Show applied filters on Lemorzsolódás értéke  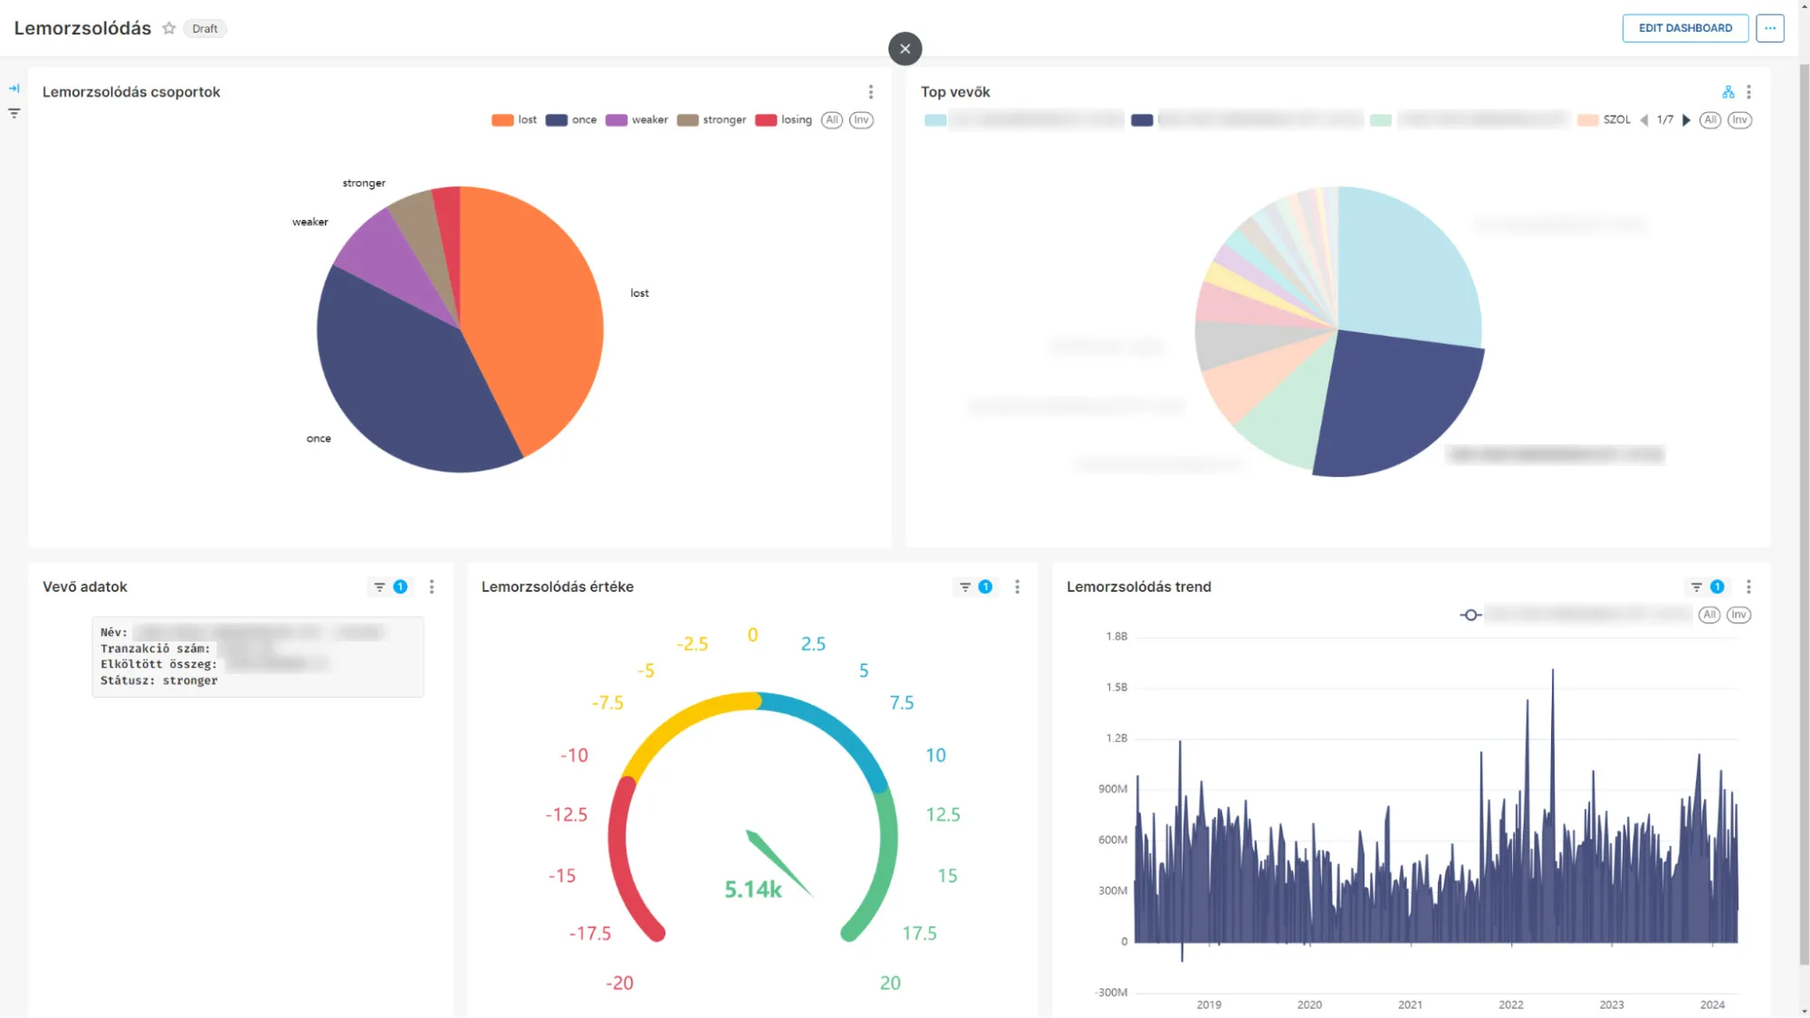974,586
